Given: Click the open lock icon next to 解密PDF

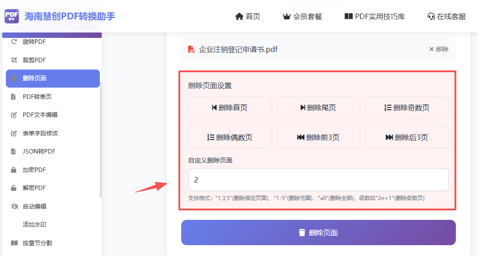Looking at the screenshot, I should pyautogui.click(x=14, y=188).
